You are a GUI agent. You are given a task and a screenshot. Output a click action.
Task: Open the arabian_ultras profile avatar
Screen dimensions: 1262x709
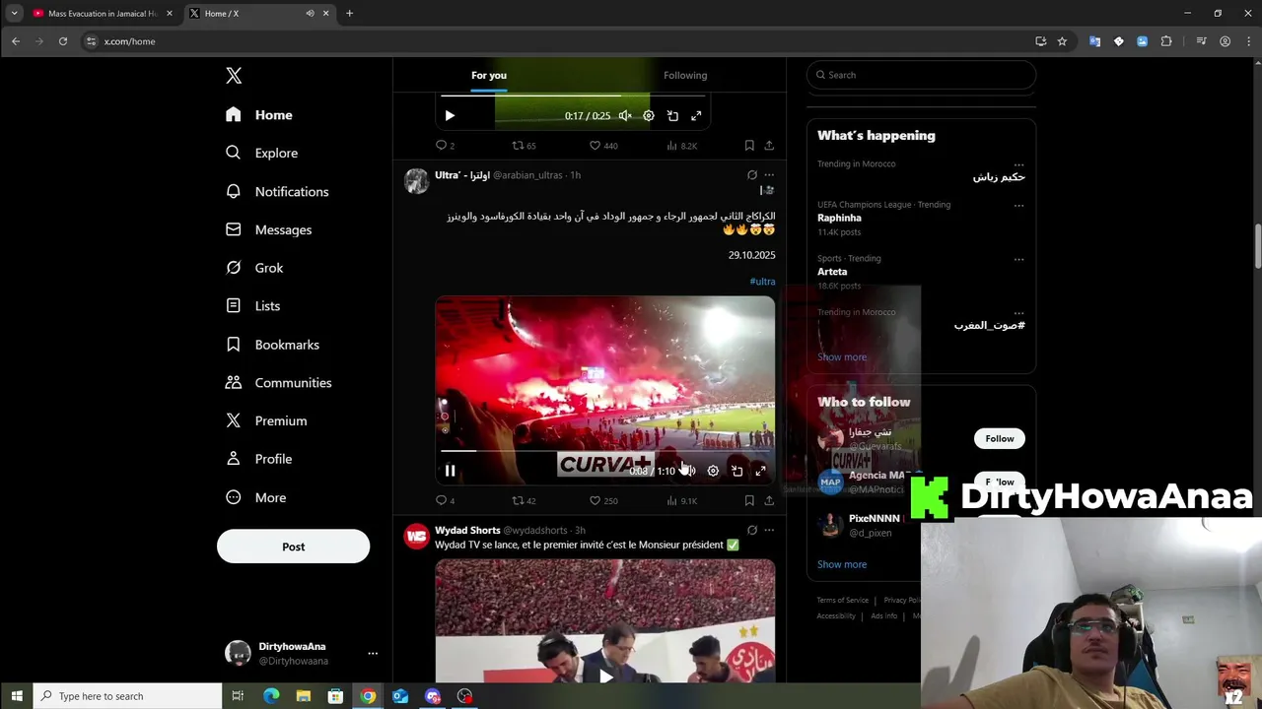pyautogui.click(x=417, y=181)
